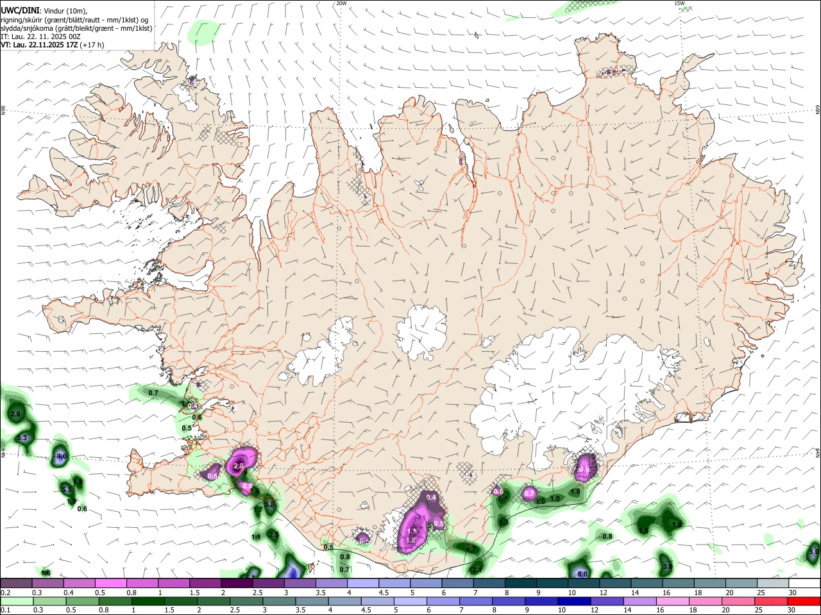Click the upper legend swatch labeled 3.5
This screenshot has width=821, height=615.
point(331,583)
